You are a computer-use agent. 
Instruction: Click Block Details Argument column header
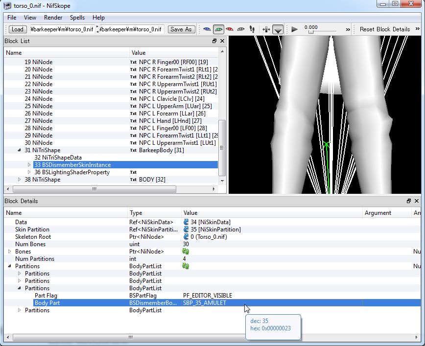click(x=387, y=213)
